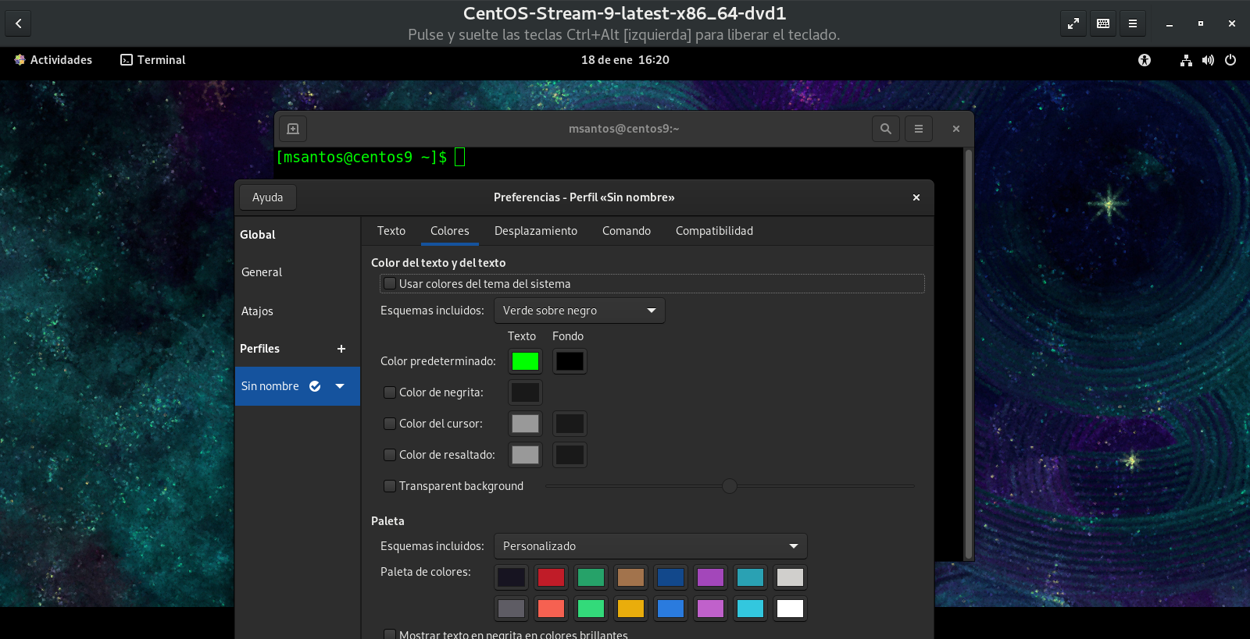The width and height of the screenshot is (1250, 639).
Task: Enable Usar colores del tema del sistema
Action: click(390, 284)
